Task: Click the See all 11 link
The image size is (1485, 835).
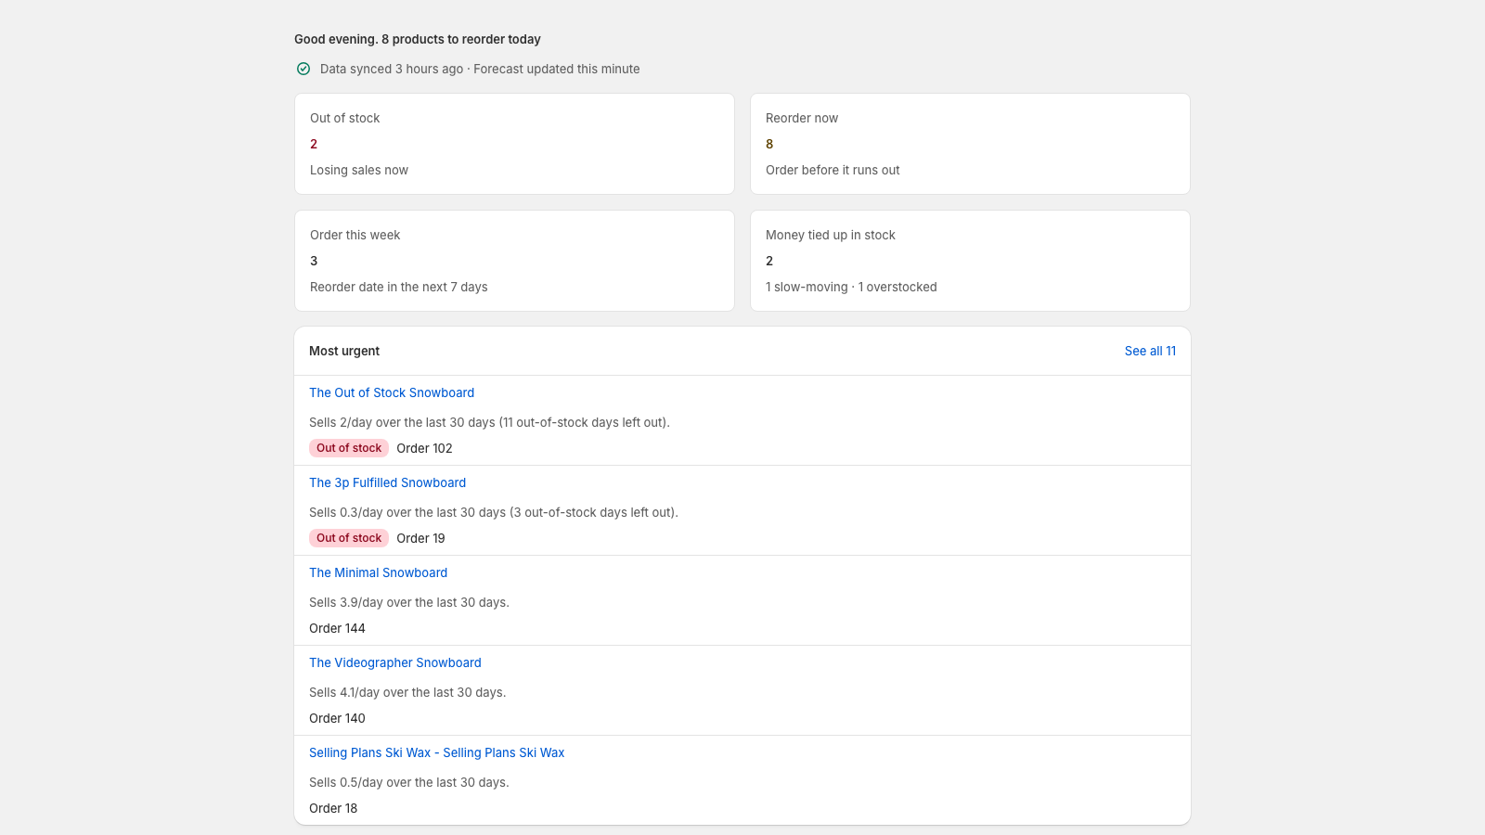Action: coord(1150,351)
